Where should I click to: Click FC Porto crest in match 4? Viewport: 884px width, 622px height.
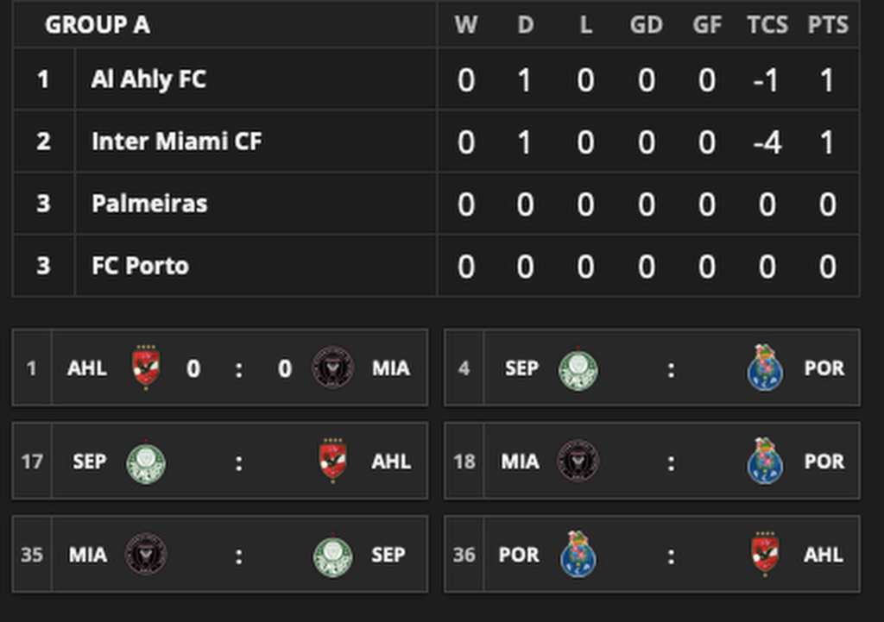point(765,368)
